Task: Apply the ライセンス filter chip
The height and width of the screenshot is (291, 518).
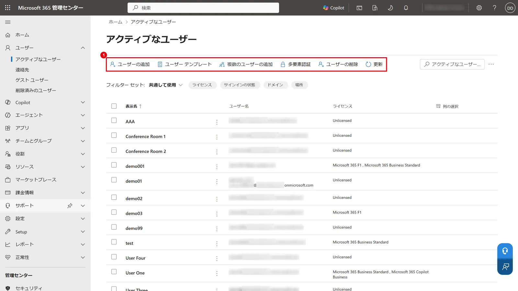Action: pos(202,85)
